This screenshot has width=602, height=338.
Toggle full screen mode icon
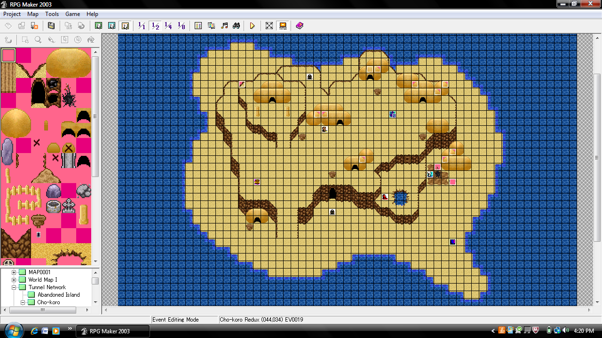[269, 26]
